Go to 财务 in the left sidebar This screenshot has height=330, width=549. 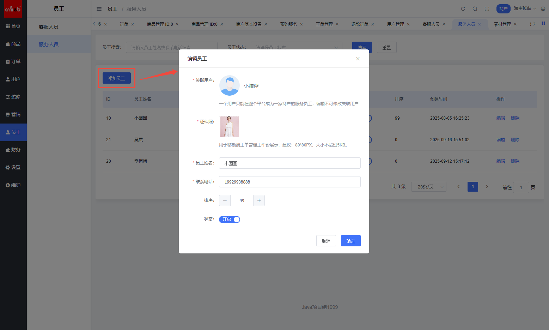tap(13, 150)
